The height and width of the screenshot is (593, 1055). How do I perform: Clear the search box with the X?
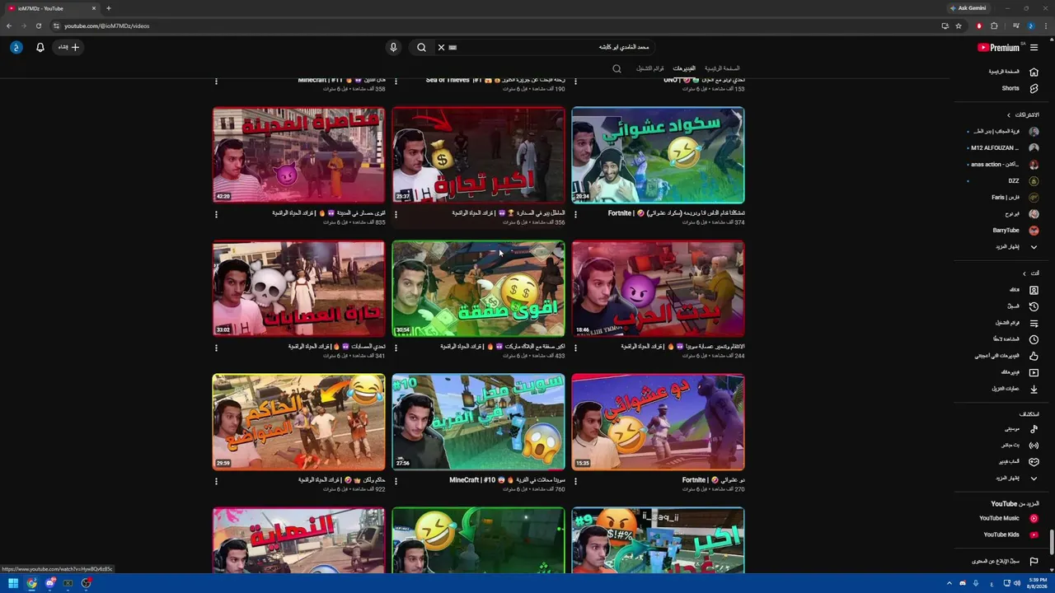(441, 47)
